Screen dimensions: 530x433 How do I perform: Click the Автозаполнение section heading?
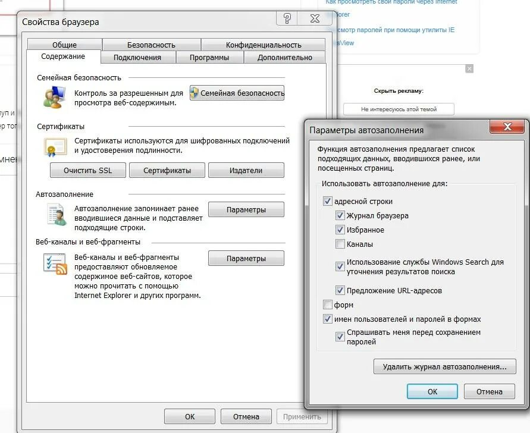coord(65,194)
